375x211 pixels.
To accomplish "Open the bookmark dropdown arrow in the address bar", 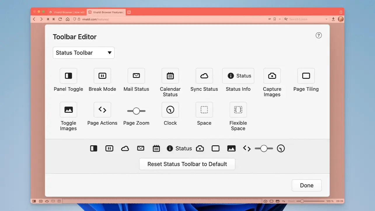I will tap(279, 19).
